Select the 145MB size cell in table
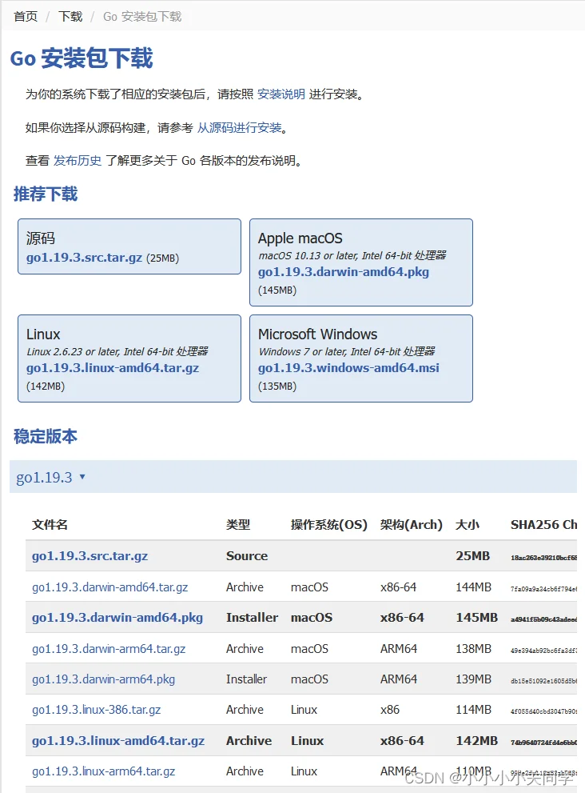 pos(477,618)
